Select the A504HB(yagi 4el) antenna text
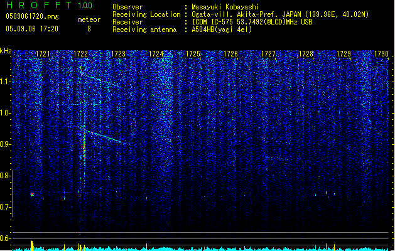The height and width of the screenshot is (251, 395). [222, 29]
